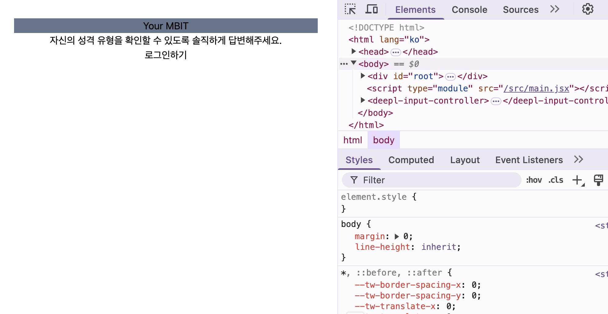
Task: Select the script type module node
Action: [487, 88]
